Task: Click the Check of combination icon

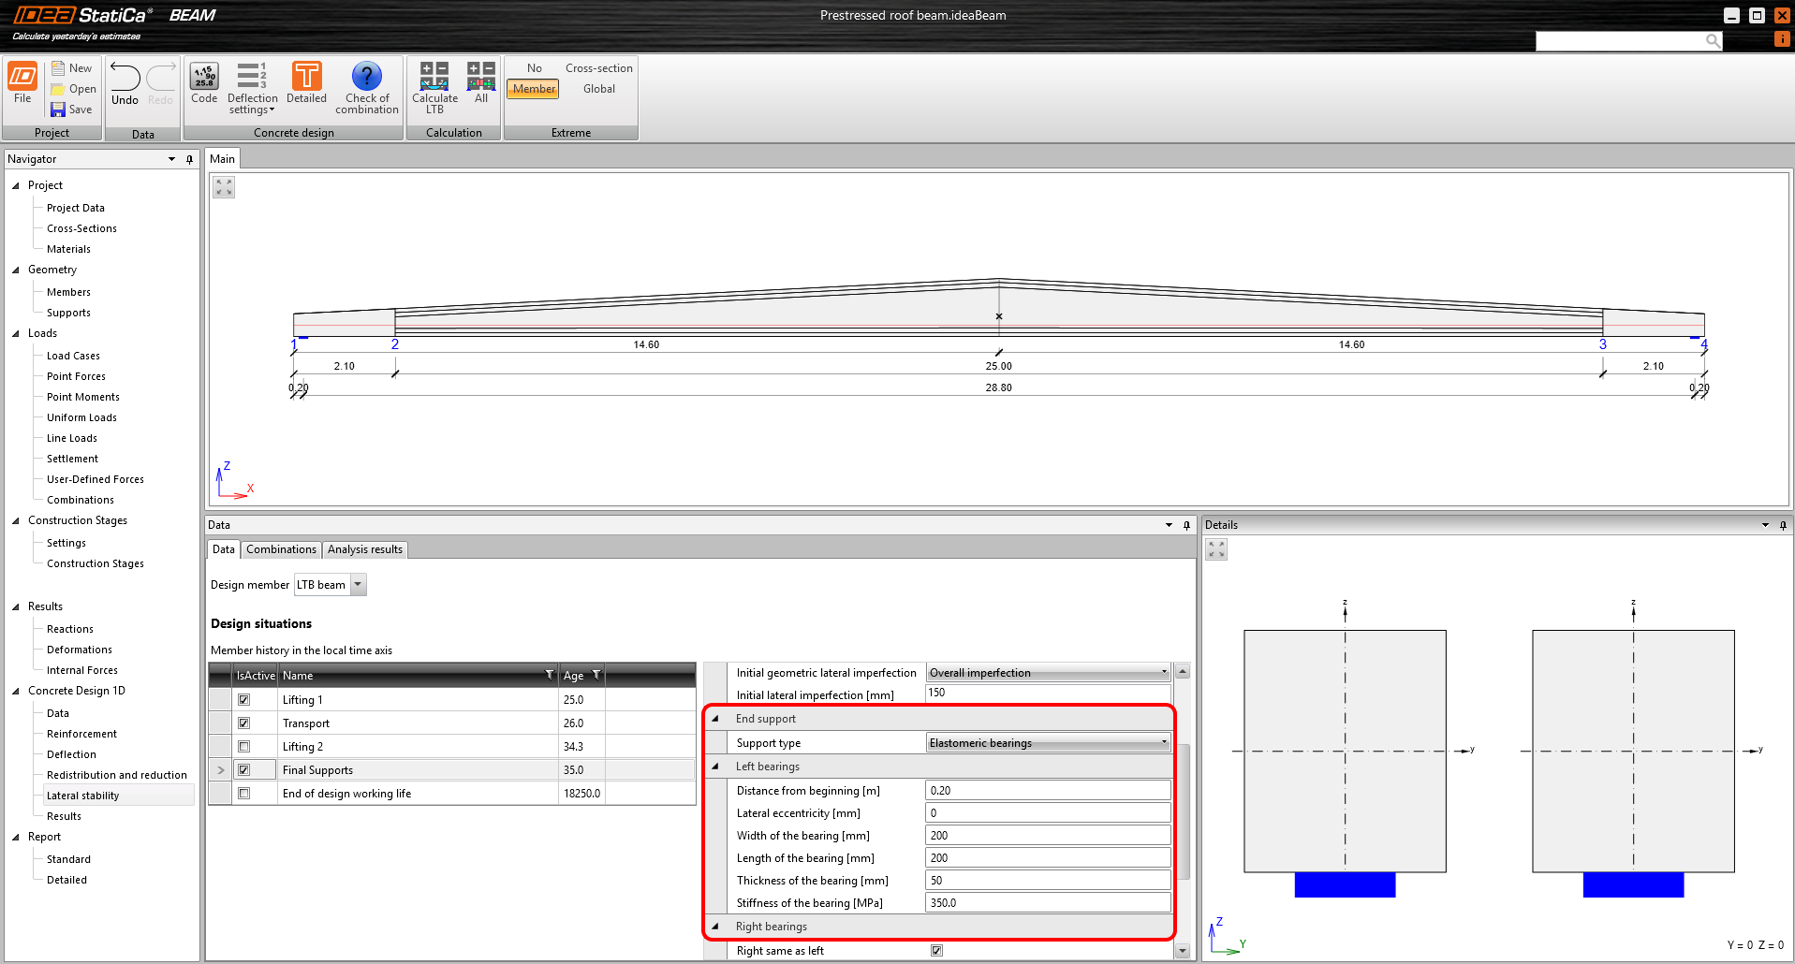Action: click(366, 87)
